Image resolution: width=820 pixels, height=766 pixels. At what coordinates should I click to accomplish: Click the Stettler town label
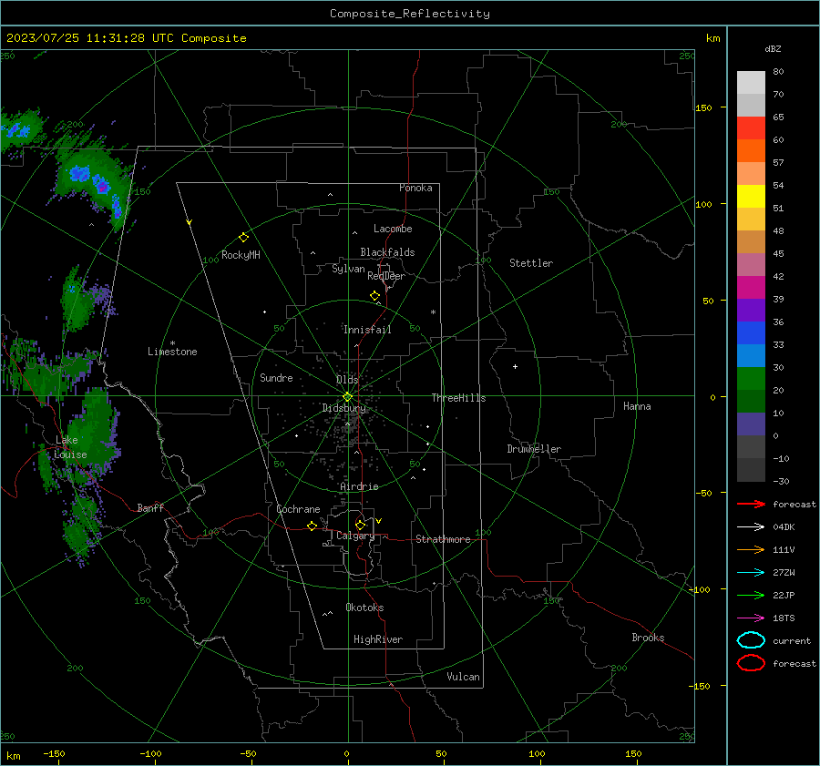click(531, 263)
